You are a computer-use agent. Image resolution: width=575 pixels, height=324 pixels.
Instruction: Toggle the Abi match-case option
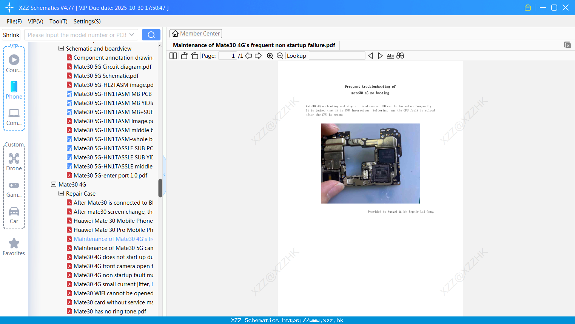(x=390, y=56)
